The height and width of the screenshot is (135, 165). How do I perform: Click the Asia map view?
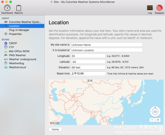pyautogui.click(x=106, y=102)
